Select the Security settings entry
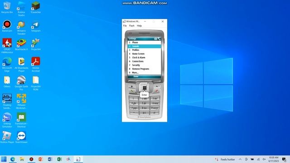Screen dimensions: 290x163 point(144,65)
